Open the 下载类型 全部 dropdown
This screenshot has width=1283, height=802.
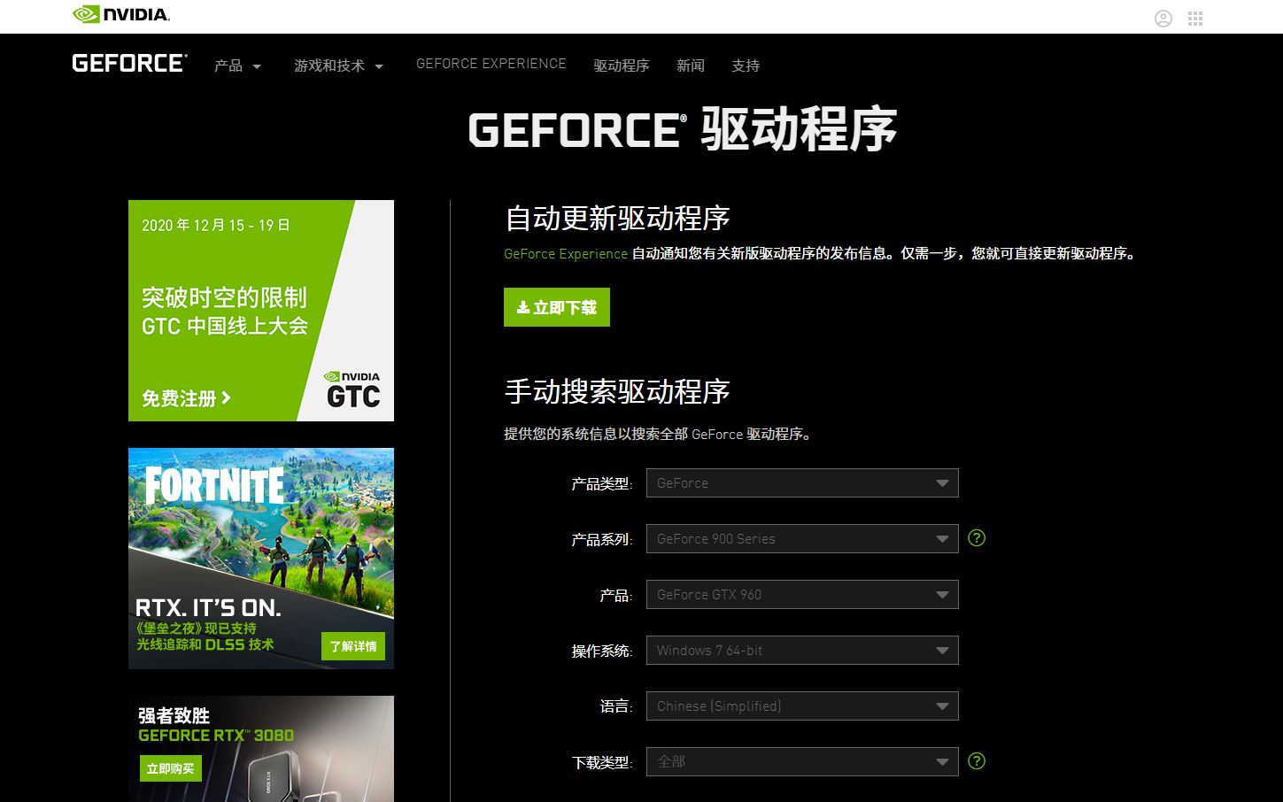coord(802,762)
